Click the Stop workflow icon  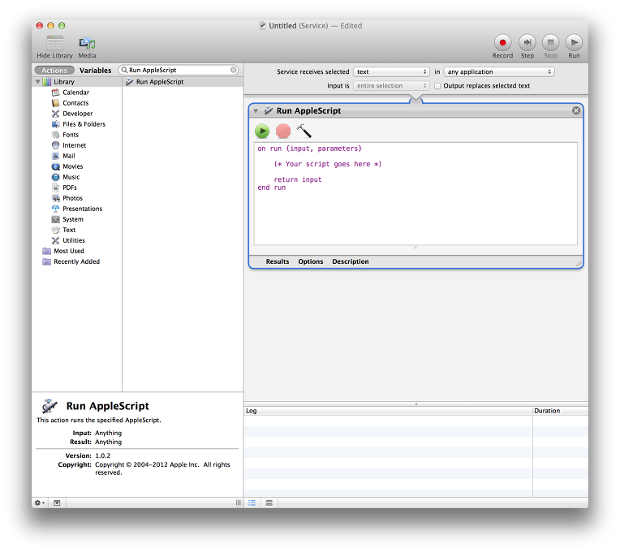point(550,42)
